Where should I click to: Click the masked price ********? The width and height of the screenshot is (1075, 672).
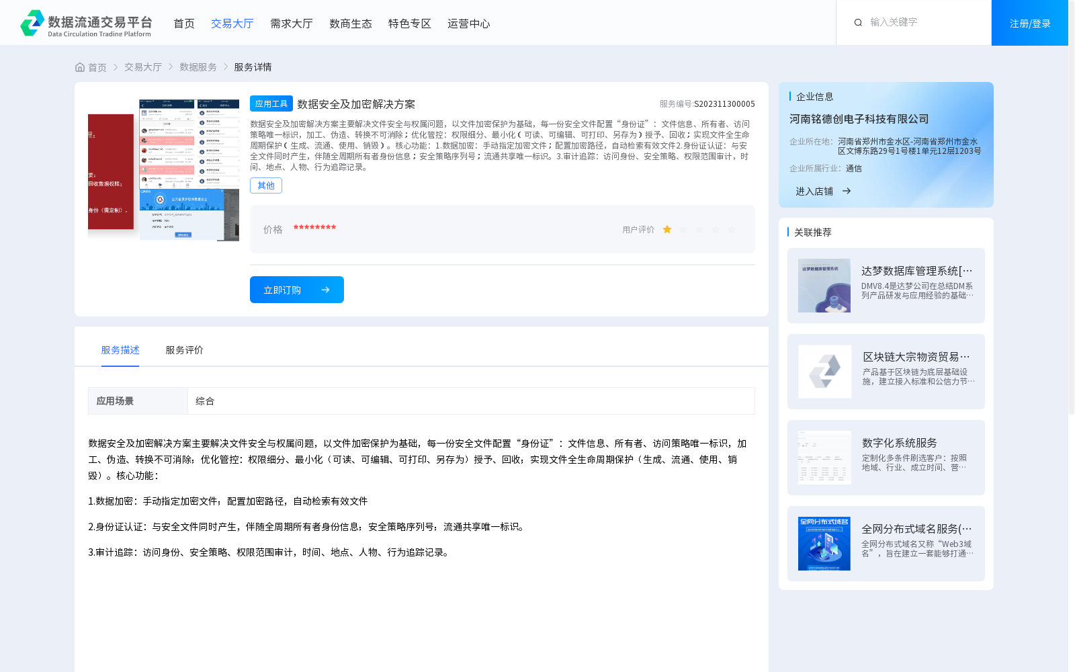[x=314, y=228]
